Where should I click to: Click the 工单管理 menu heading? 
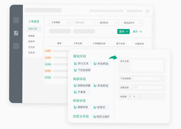(x=34, y=22)
